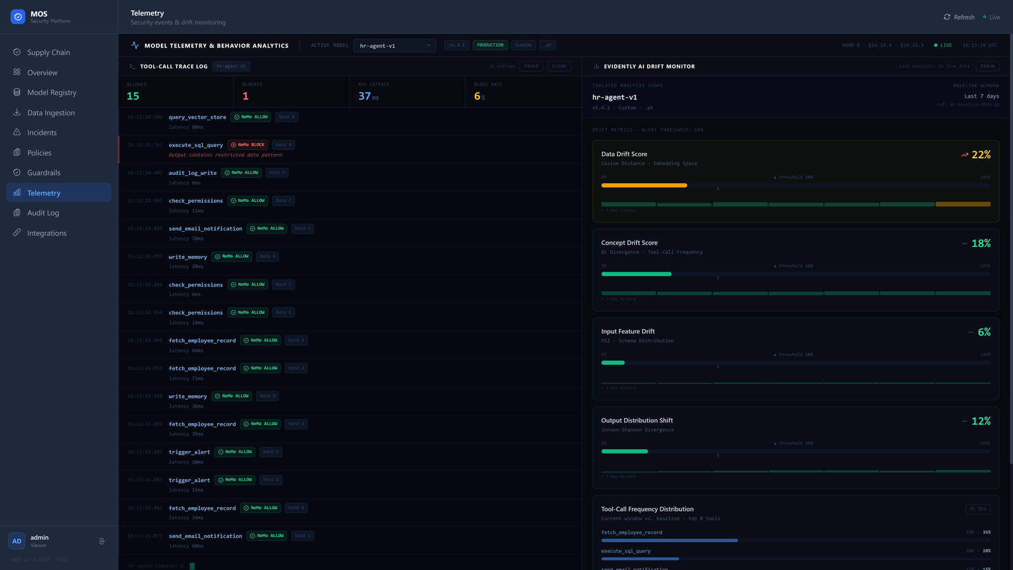The image size is (1013, 570).
Task: Click the green Live status dot in header
Action: pos(985,17)
